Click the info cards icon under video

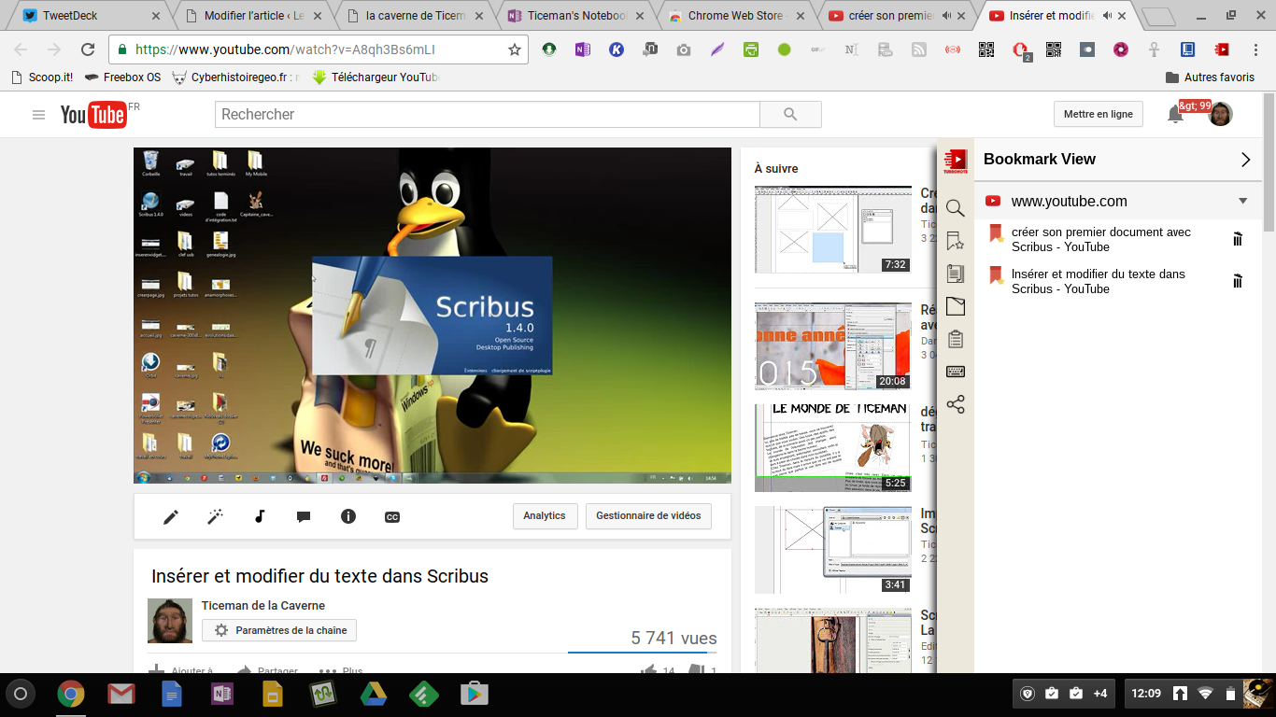point(348,516)
